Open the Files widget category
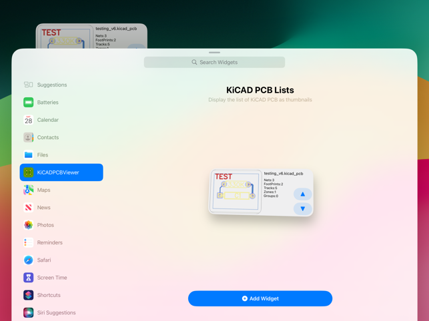 pos(61,155)
